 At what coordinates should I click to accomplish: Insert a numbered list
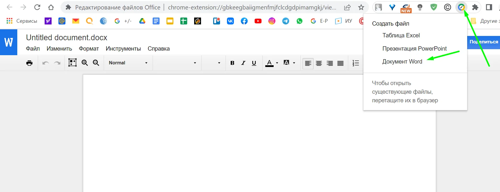click(356, 63)
